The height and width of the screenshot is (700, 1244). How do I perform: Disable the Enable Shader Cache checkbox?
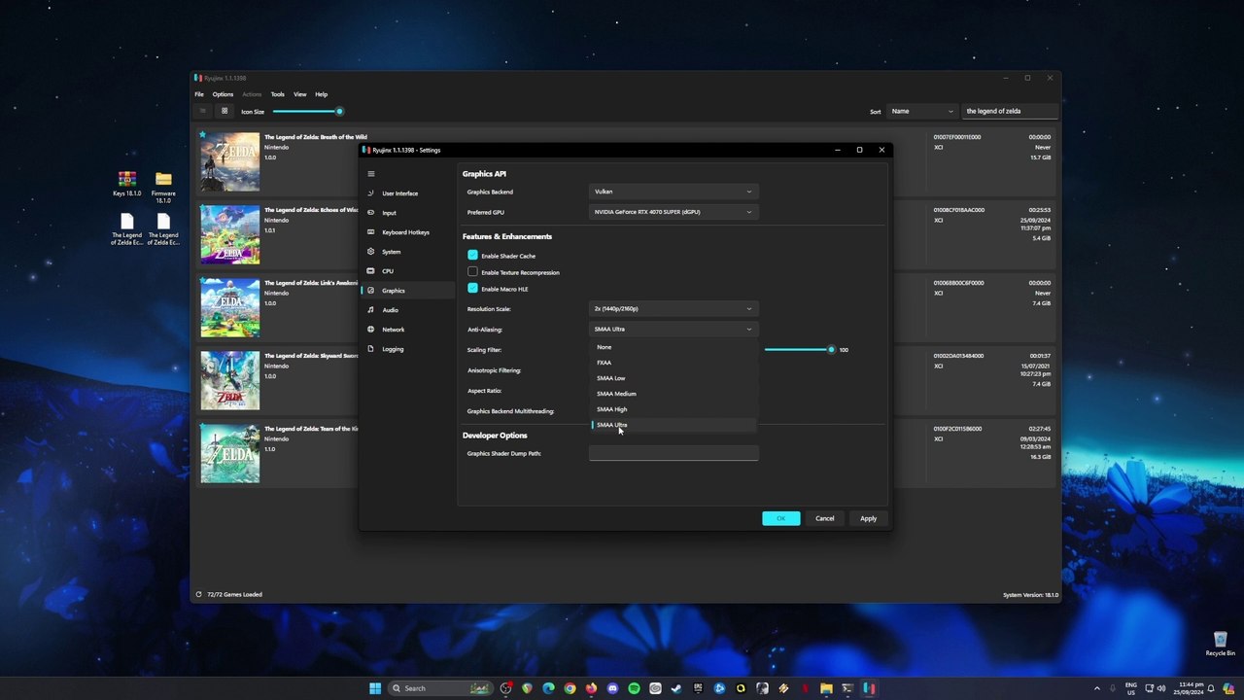tap(472, 256)
